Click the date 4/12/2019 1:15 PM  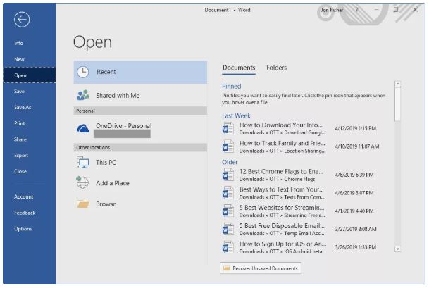pyautogui.click(x=356, y=128)
